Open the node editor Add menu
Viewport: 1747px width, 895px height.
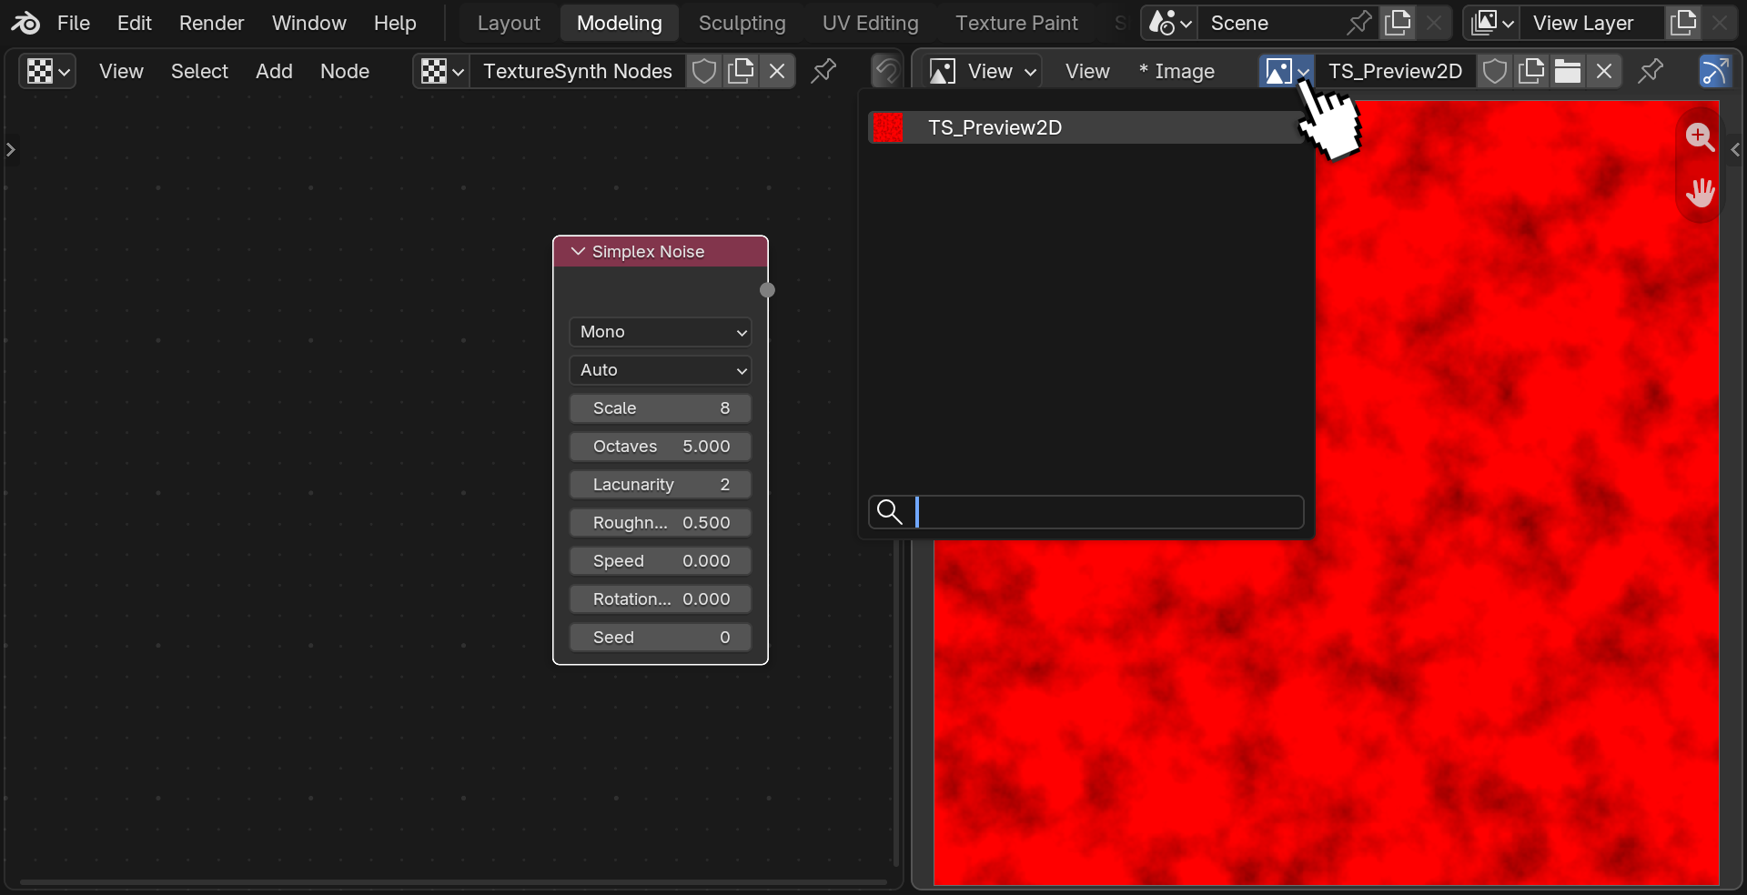(274, 71)
